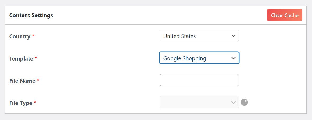The image size is (312, 120).
Task: Expand the Template dropdown set to Google Shopping
Action: pyautogui.click(x=199, y=58)
